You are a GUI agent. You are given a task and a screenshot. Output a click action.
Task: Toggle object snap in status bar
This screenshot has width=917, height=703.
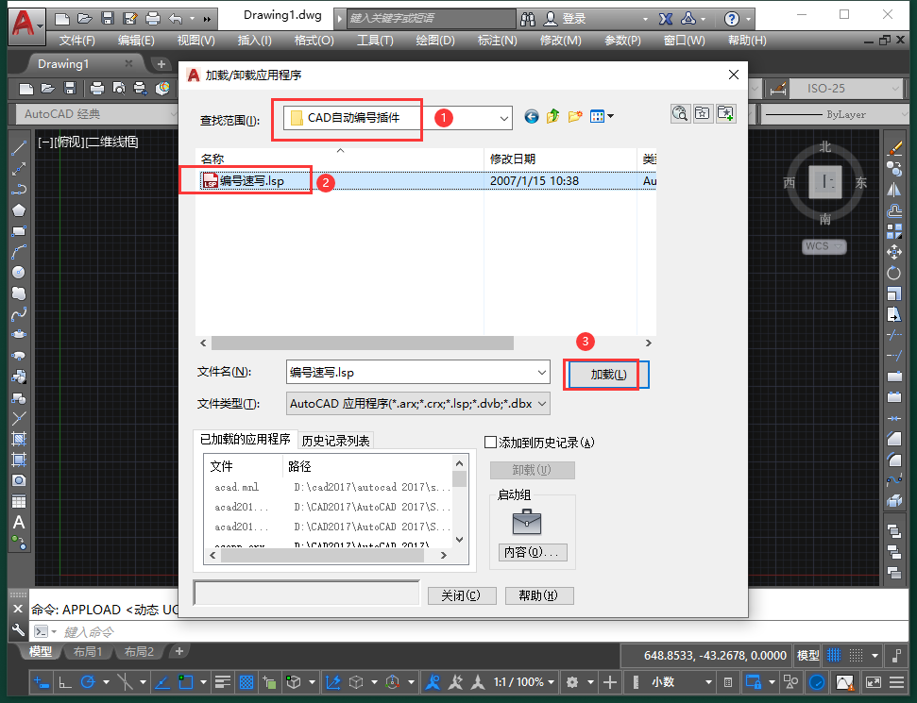(x=186, y=682)
